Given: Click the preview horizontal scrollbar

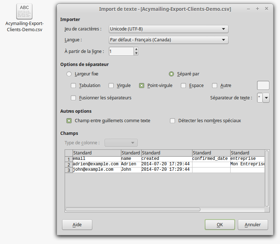Looking at the screenshot, I should click(133, 210).
